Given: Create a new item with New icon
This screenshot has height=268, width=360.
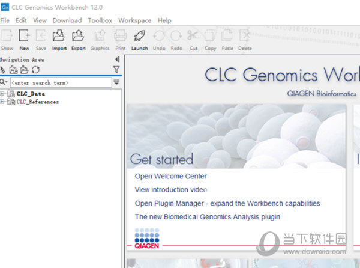Looking at the screenshot, I should click(x=25, y=35).
